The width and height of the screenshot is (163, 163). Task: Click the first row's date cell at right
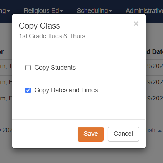pyautogui.click(x=154, y=66)
